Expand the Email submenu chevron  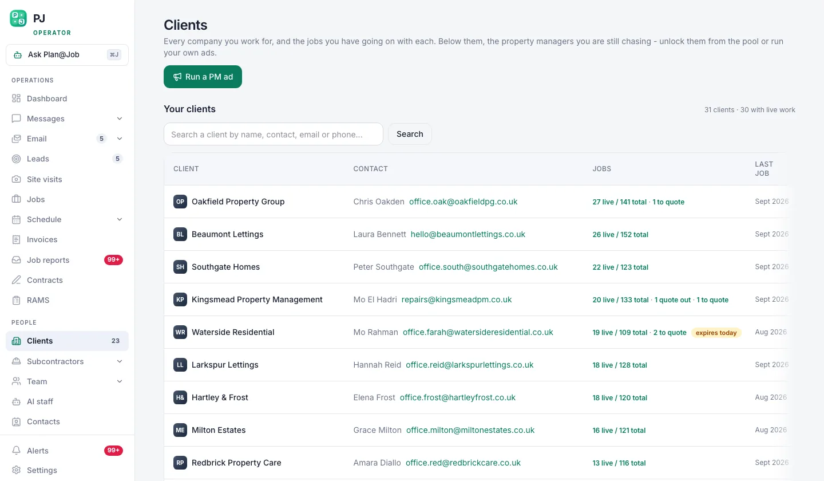120,139
